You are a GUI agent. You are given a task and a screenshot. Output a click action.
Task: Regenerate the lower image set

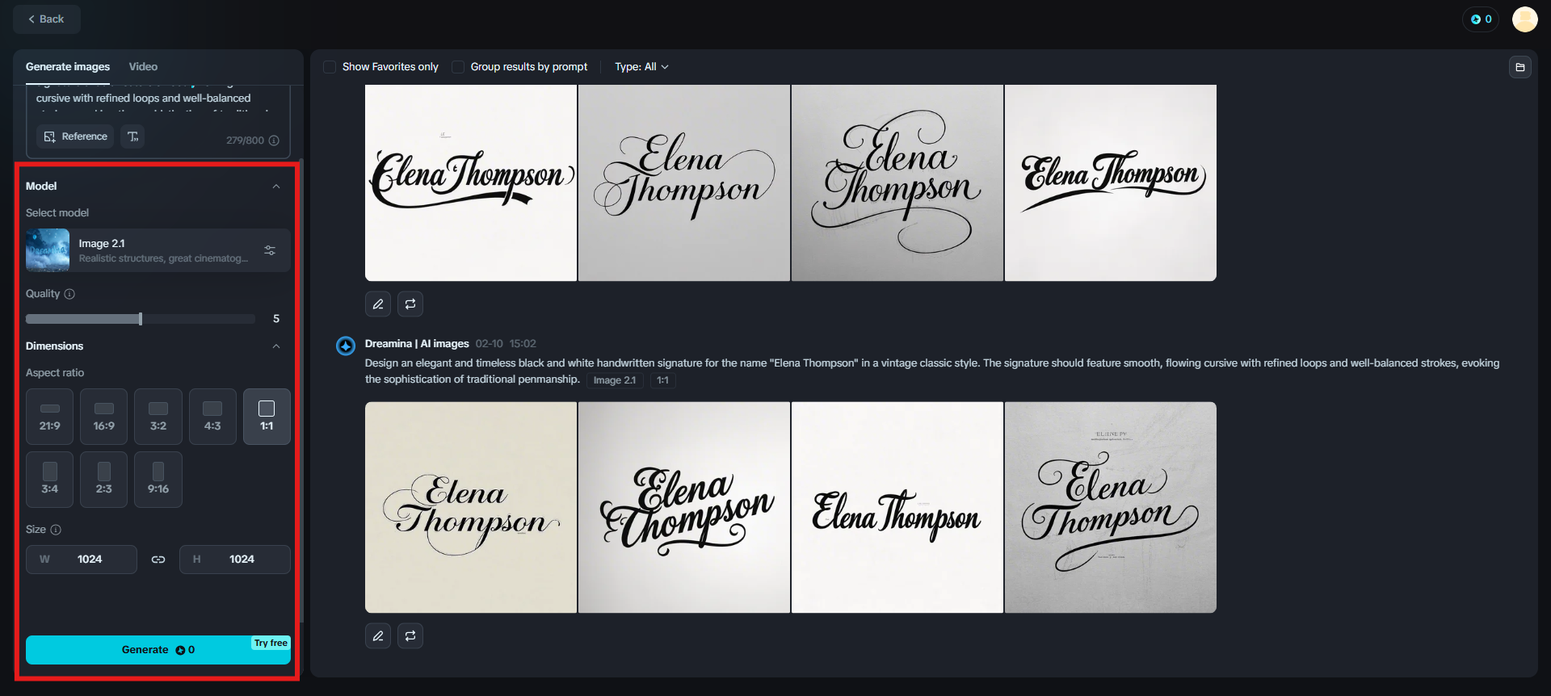click(x=410, y=636)
